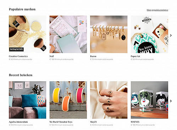
Task: Click the Bazou brand name
Action: coord(93,56)
